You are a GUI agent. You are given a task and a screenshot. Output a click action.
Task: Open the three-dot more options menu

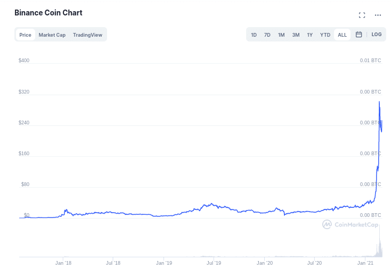click(378, 15)
